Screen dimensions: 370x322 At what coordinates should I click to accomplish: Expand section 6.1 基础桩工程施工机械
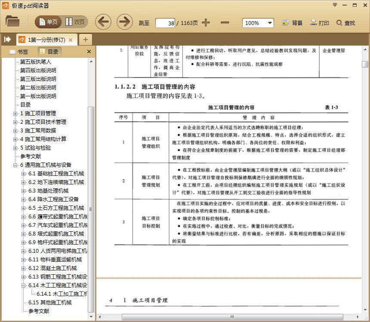point(23,174)
